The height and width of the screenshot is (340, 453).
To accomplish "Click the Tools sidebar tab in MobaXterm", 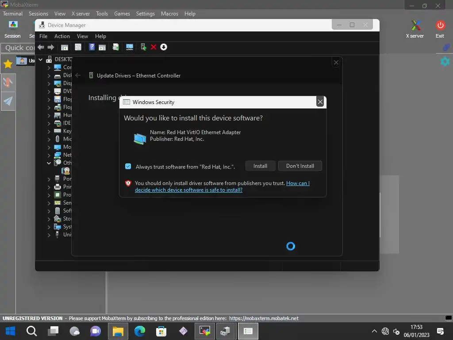I will 8,83.
